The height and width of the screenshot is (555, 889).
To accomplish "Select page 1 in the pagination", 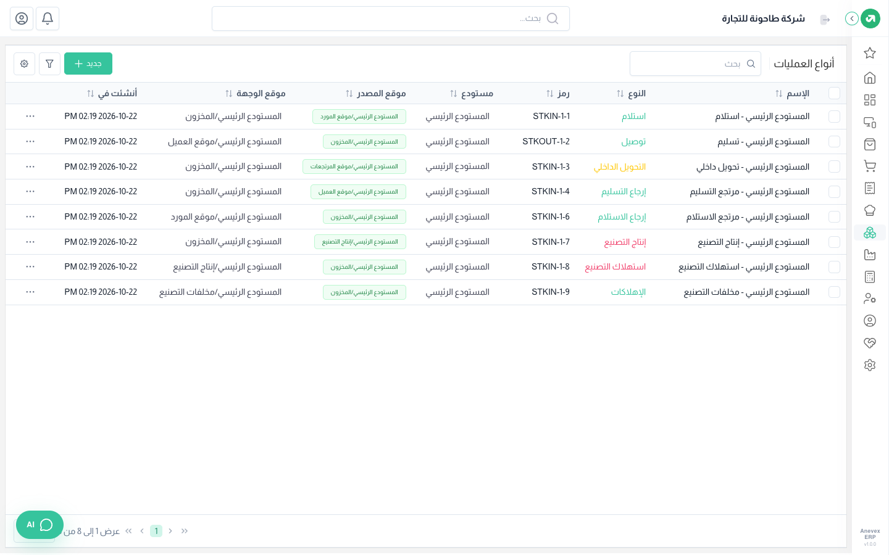I will 156,531.
